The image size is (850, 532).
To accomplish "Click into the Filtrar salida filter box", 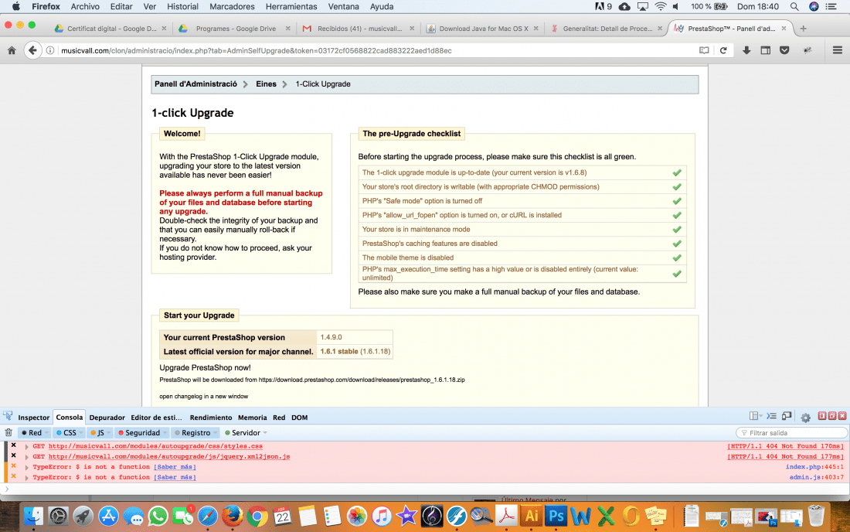I will pyautogui.click(x=791, y=433).
